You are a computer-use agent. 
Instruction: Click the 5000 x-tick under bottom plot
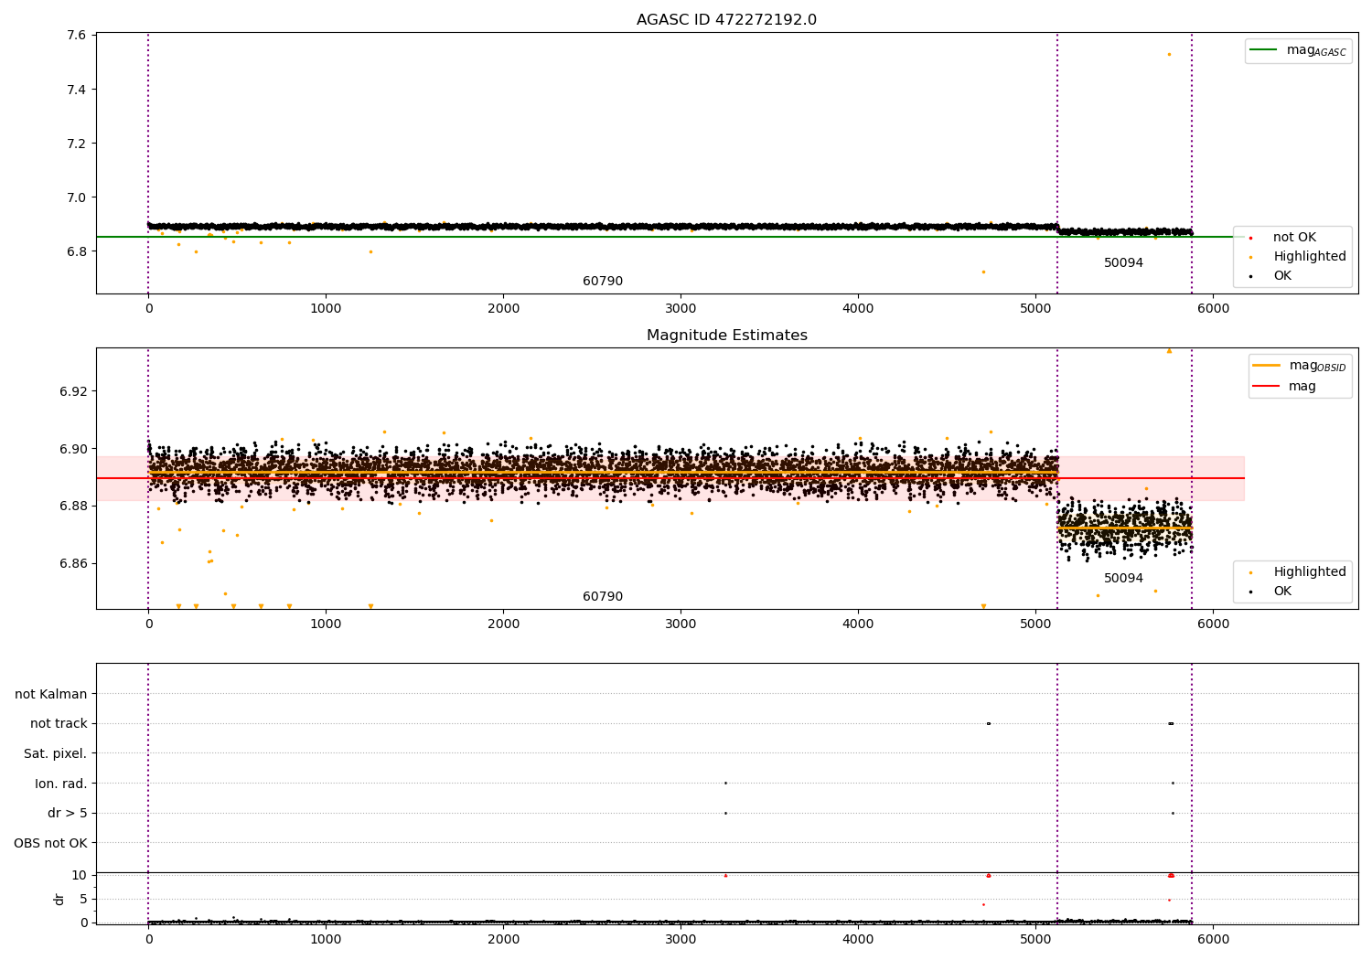(1035, 940)
